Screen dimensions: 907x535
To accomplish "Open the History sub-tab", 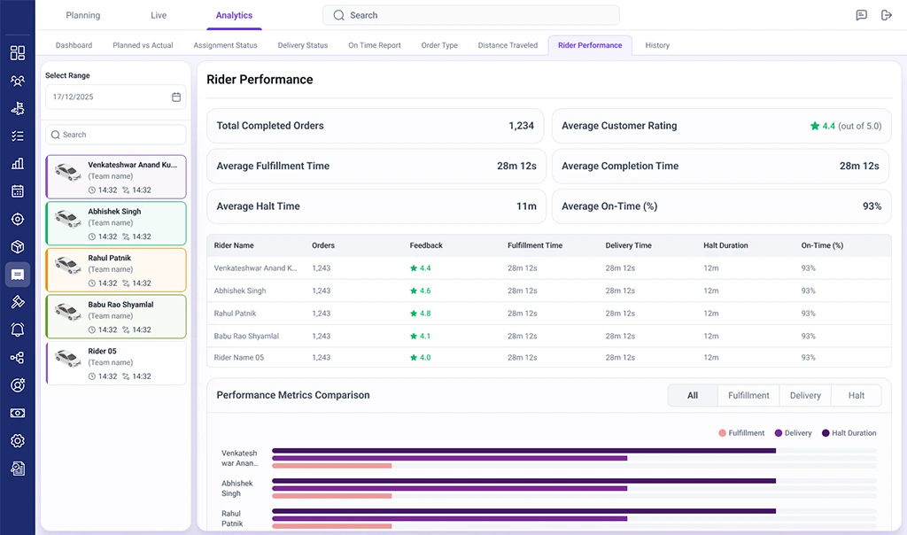I will pyautogui.click(x=657, y=45).
